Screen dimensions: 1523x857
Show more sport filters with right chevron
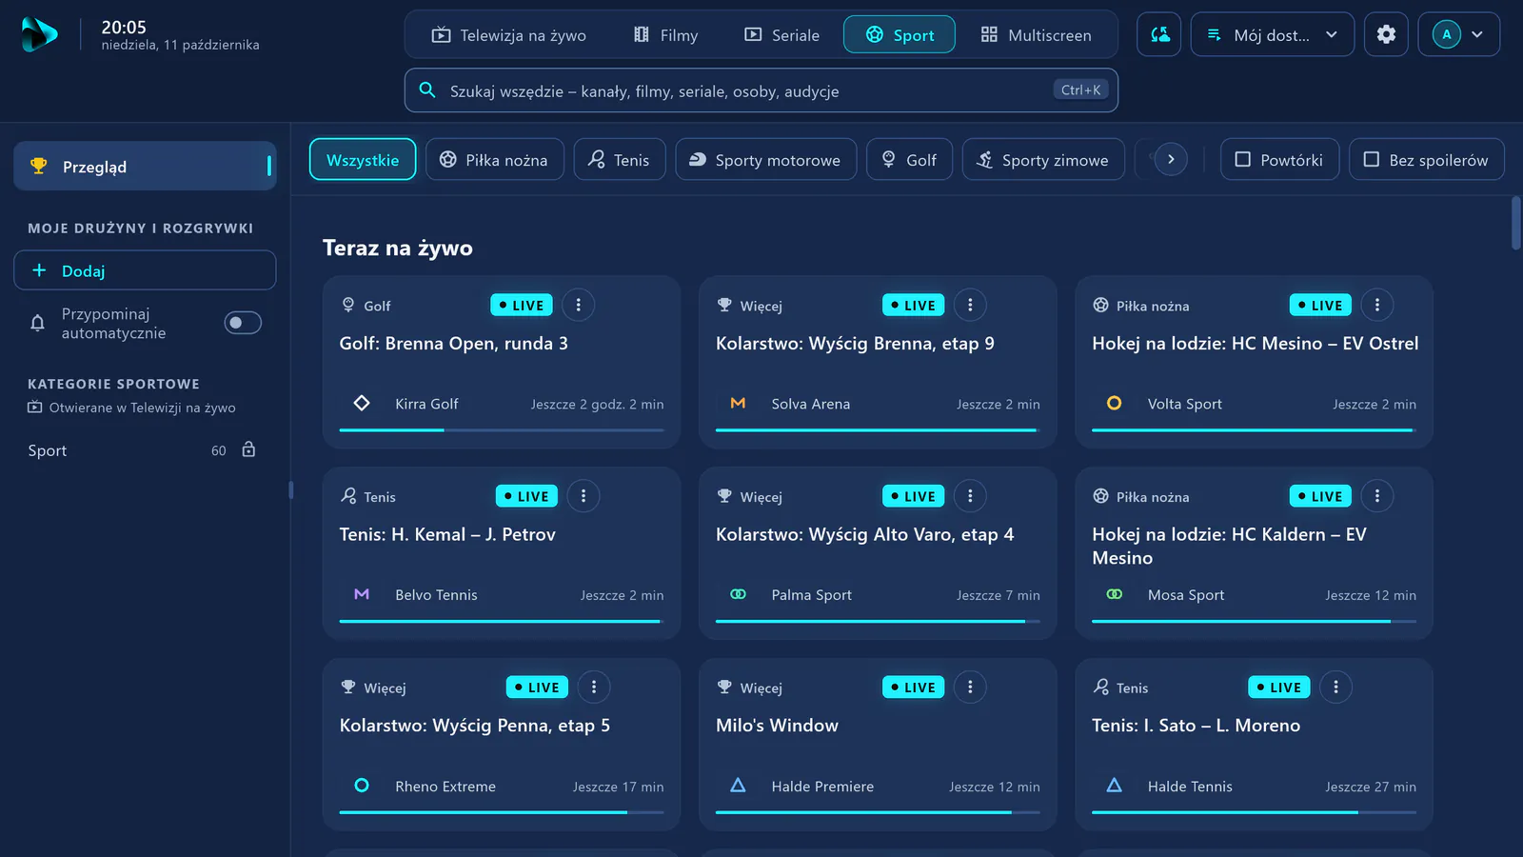1171,159
